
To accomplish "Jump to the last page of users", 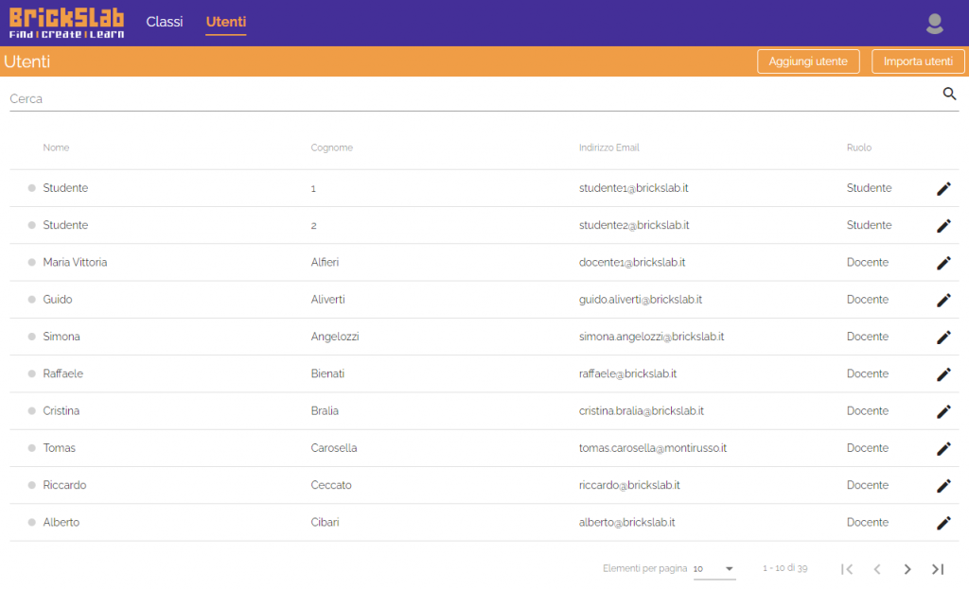I will [937, 569].
